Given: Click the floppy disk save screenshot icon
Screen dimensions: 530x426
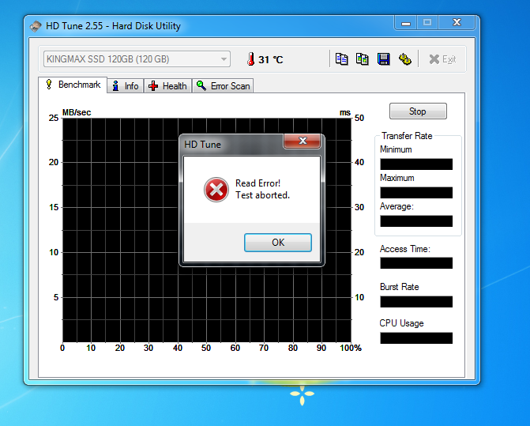Looking at the screenshot, I should pos(384,59).
